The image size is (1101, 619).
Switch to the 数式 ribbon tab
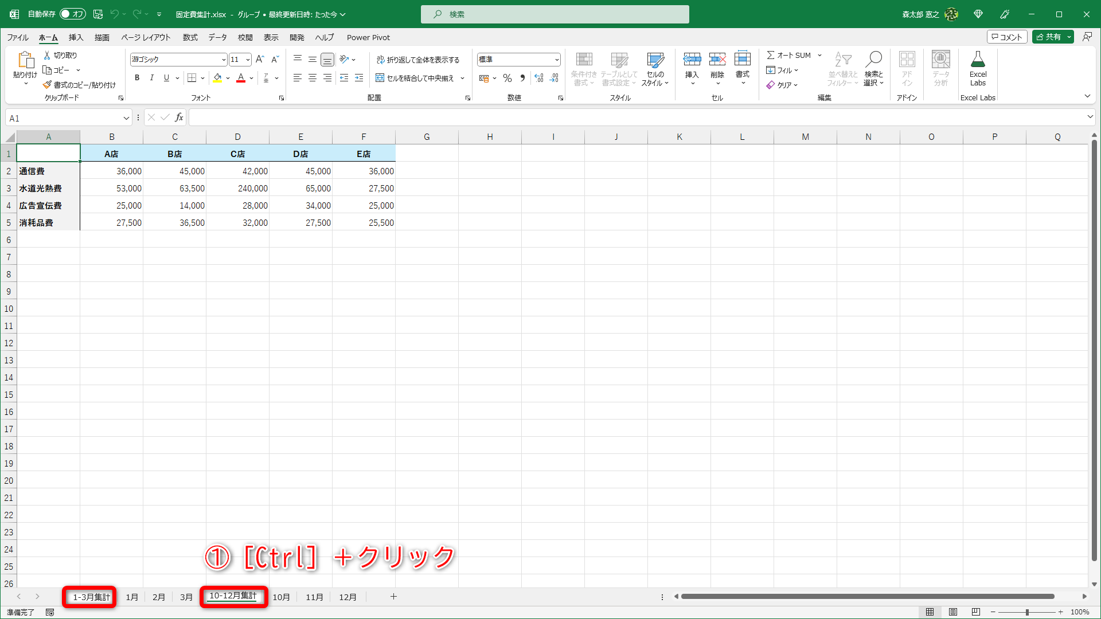point(190,37)
